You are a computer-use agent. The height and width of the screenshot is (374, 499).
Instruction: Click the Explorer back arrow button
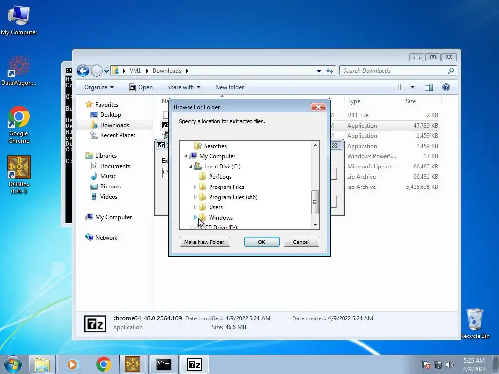tap(83, 71)
